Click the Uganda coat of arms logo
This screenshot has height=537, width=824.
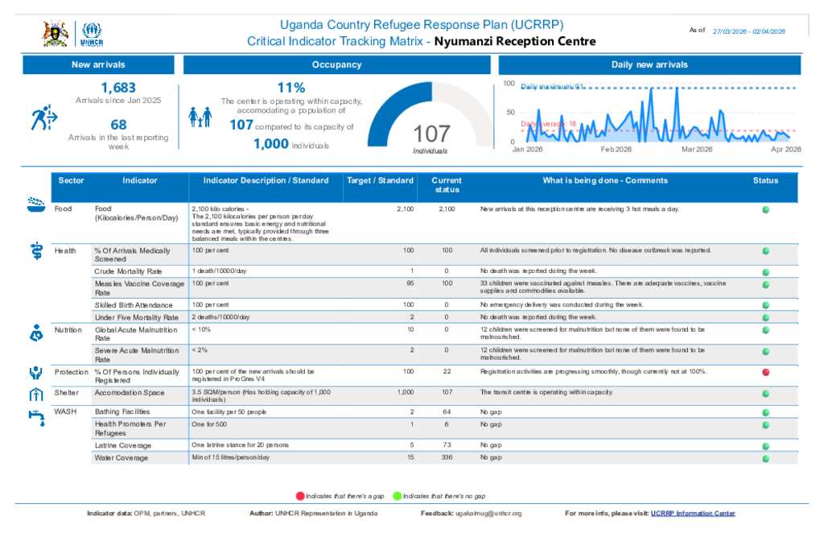(x=55, y=34)
